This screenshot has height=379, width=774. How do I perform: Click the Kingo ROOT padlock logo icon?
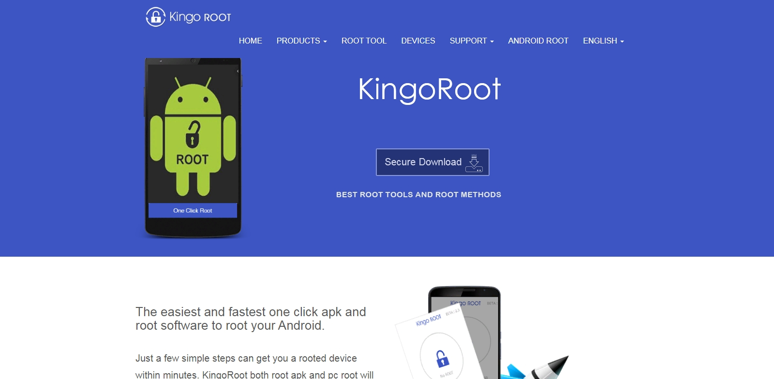[156, 17]
